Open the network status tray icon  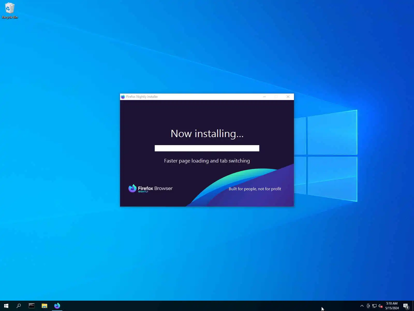tap(374, 306)
